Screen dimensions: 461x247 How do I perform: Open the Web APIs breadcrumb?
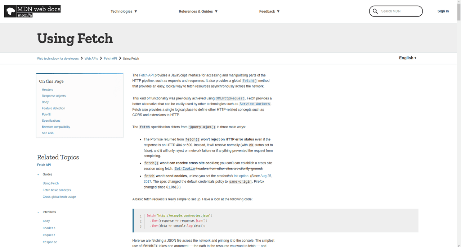(91, 59)
